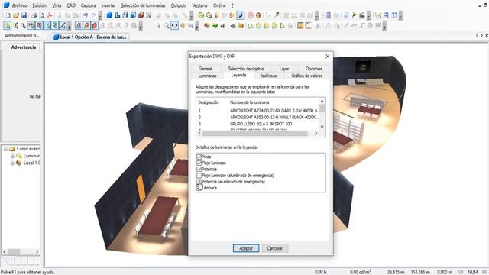Click the Open folder icon in the toolbar
The height and width of the screenshot is (275, 489).
pyautogui.click(x=16, y=15)
